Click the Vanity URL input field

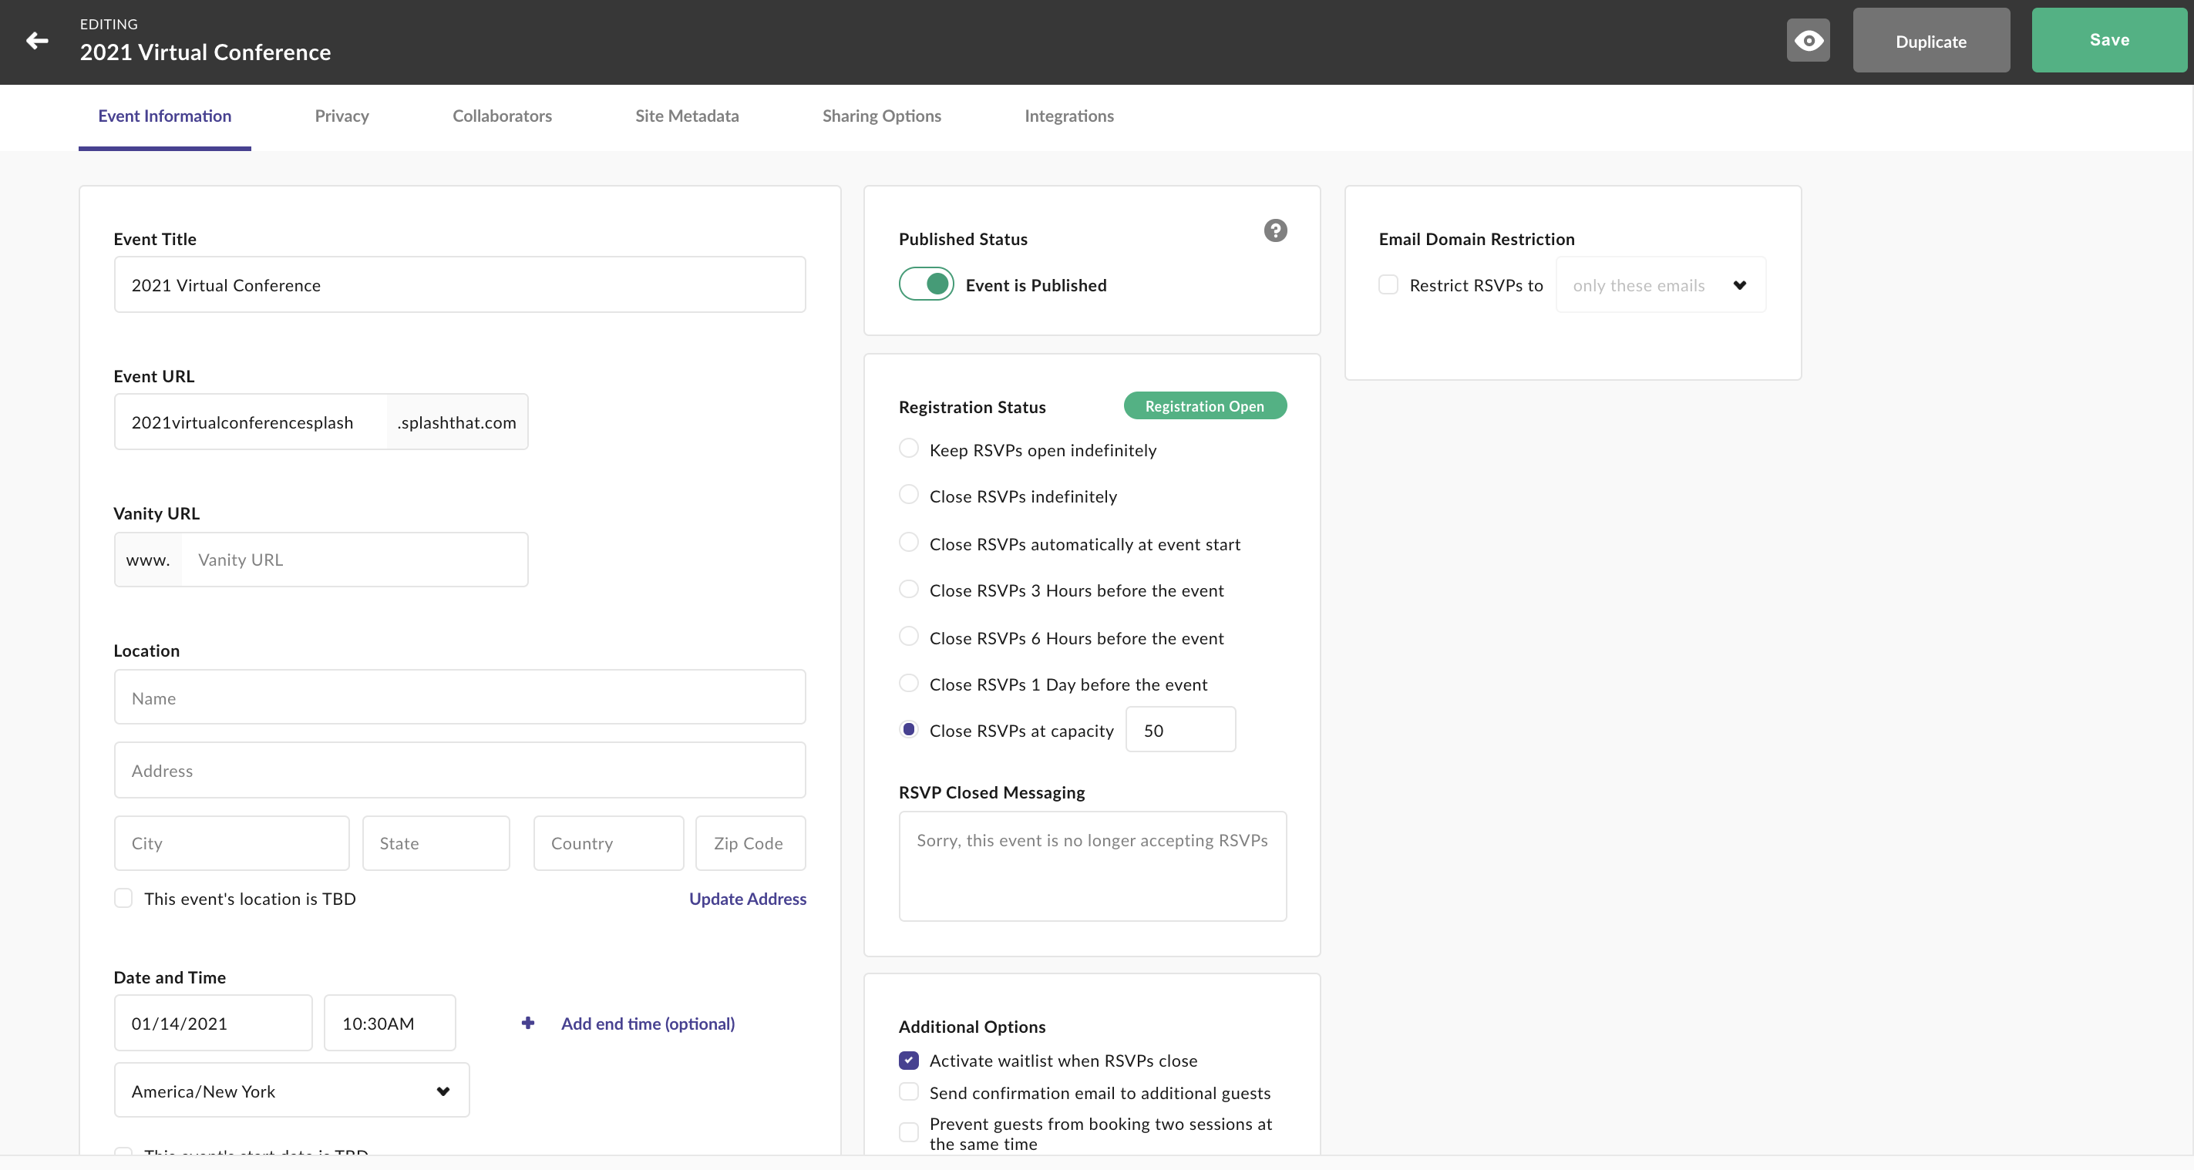tap(355, 560)
